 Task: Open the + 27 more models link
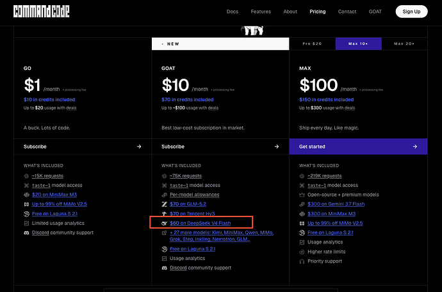[x=222, y=236]
